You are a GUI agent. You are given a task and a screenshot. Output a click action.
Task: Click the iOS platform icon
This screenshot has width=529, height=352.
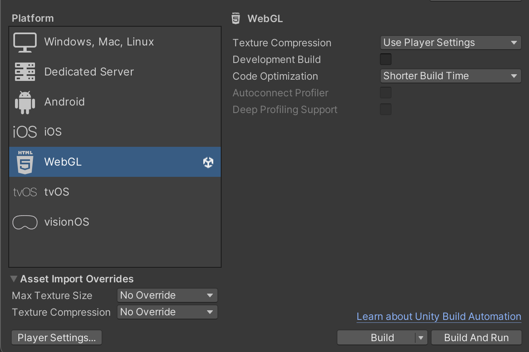tap(25, 131)
